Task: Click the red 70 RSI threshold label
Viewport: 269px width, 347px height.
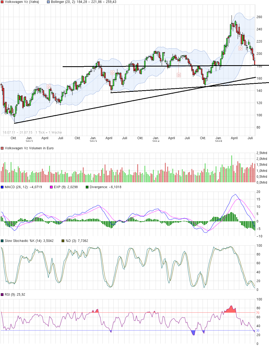Action: point(258,313)
